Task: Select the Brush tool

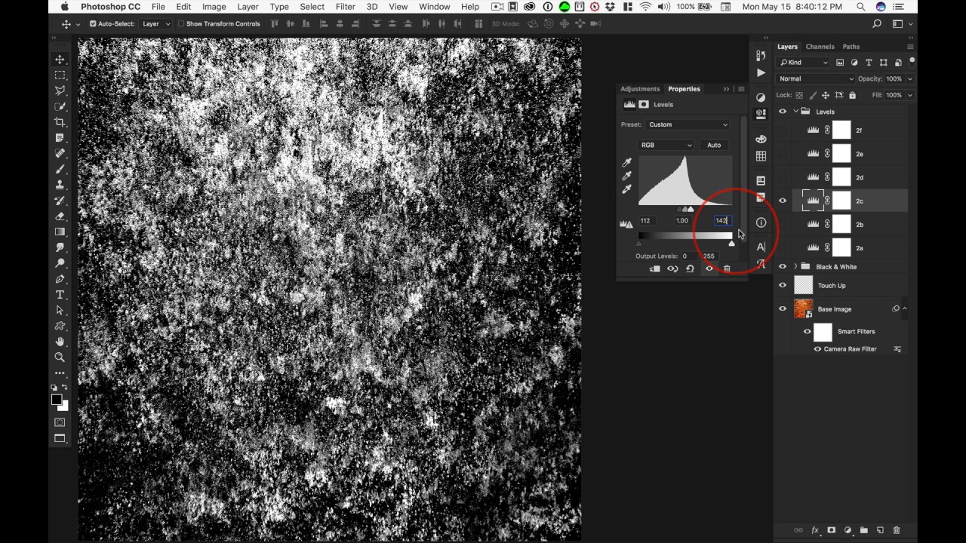Action: click(x=60, y=169)
